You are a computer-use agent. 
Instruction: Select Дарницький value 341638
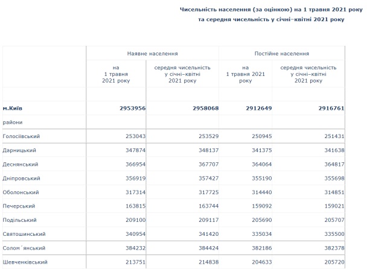334,150
